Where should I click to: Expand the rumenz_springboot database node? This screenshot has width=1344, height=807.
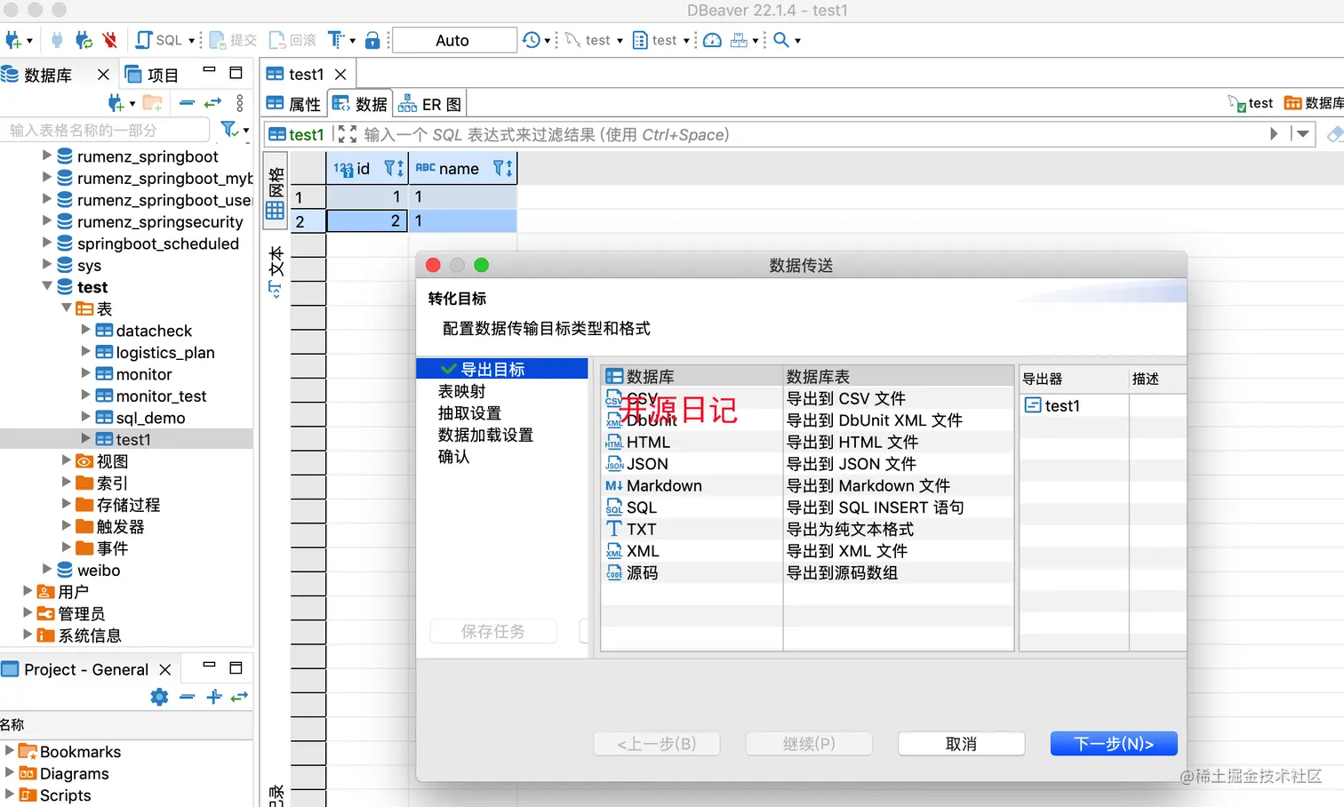click(47, 155)
